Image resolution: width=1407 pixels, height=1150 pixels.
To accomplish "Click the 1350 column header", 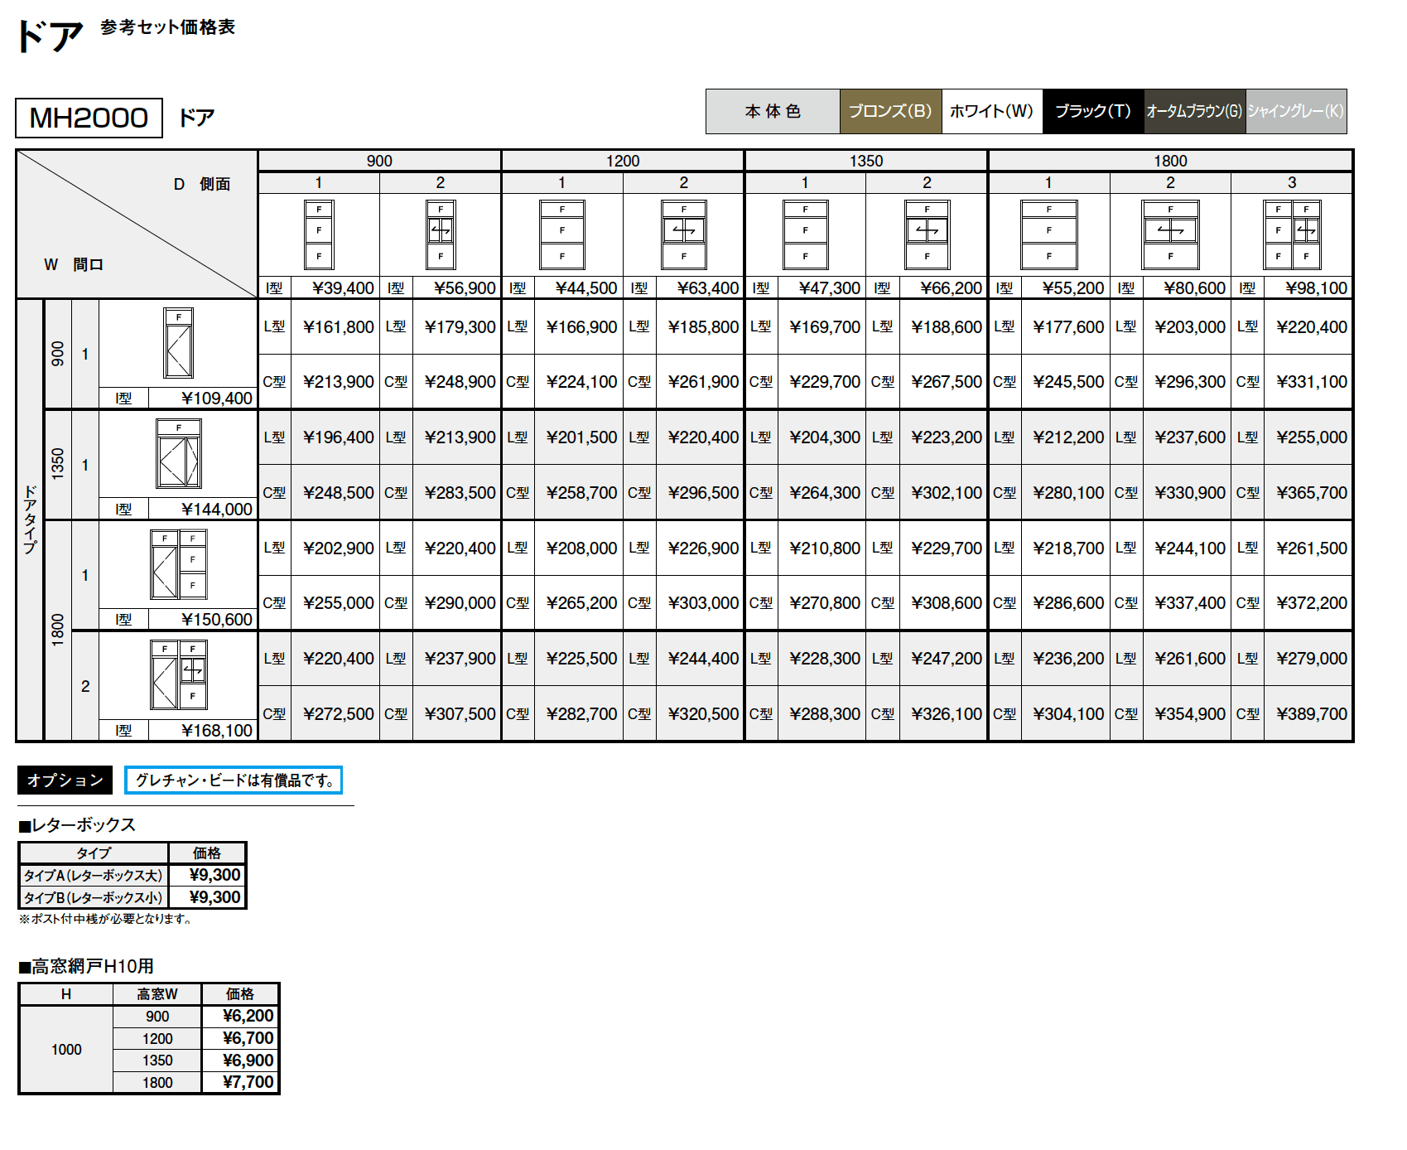I will [866, 161].
